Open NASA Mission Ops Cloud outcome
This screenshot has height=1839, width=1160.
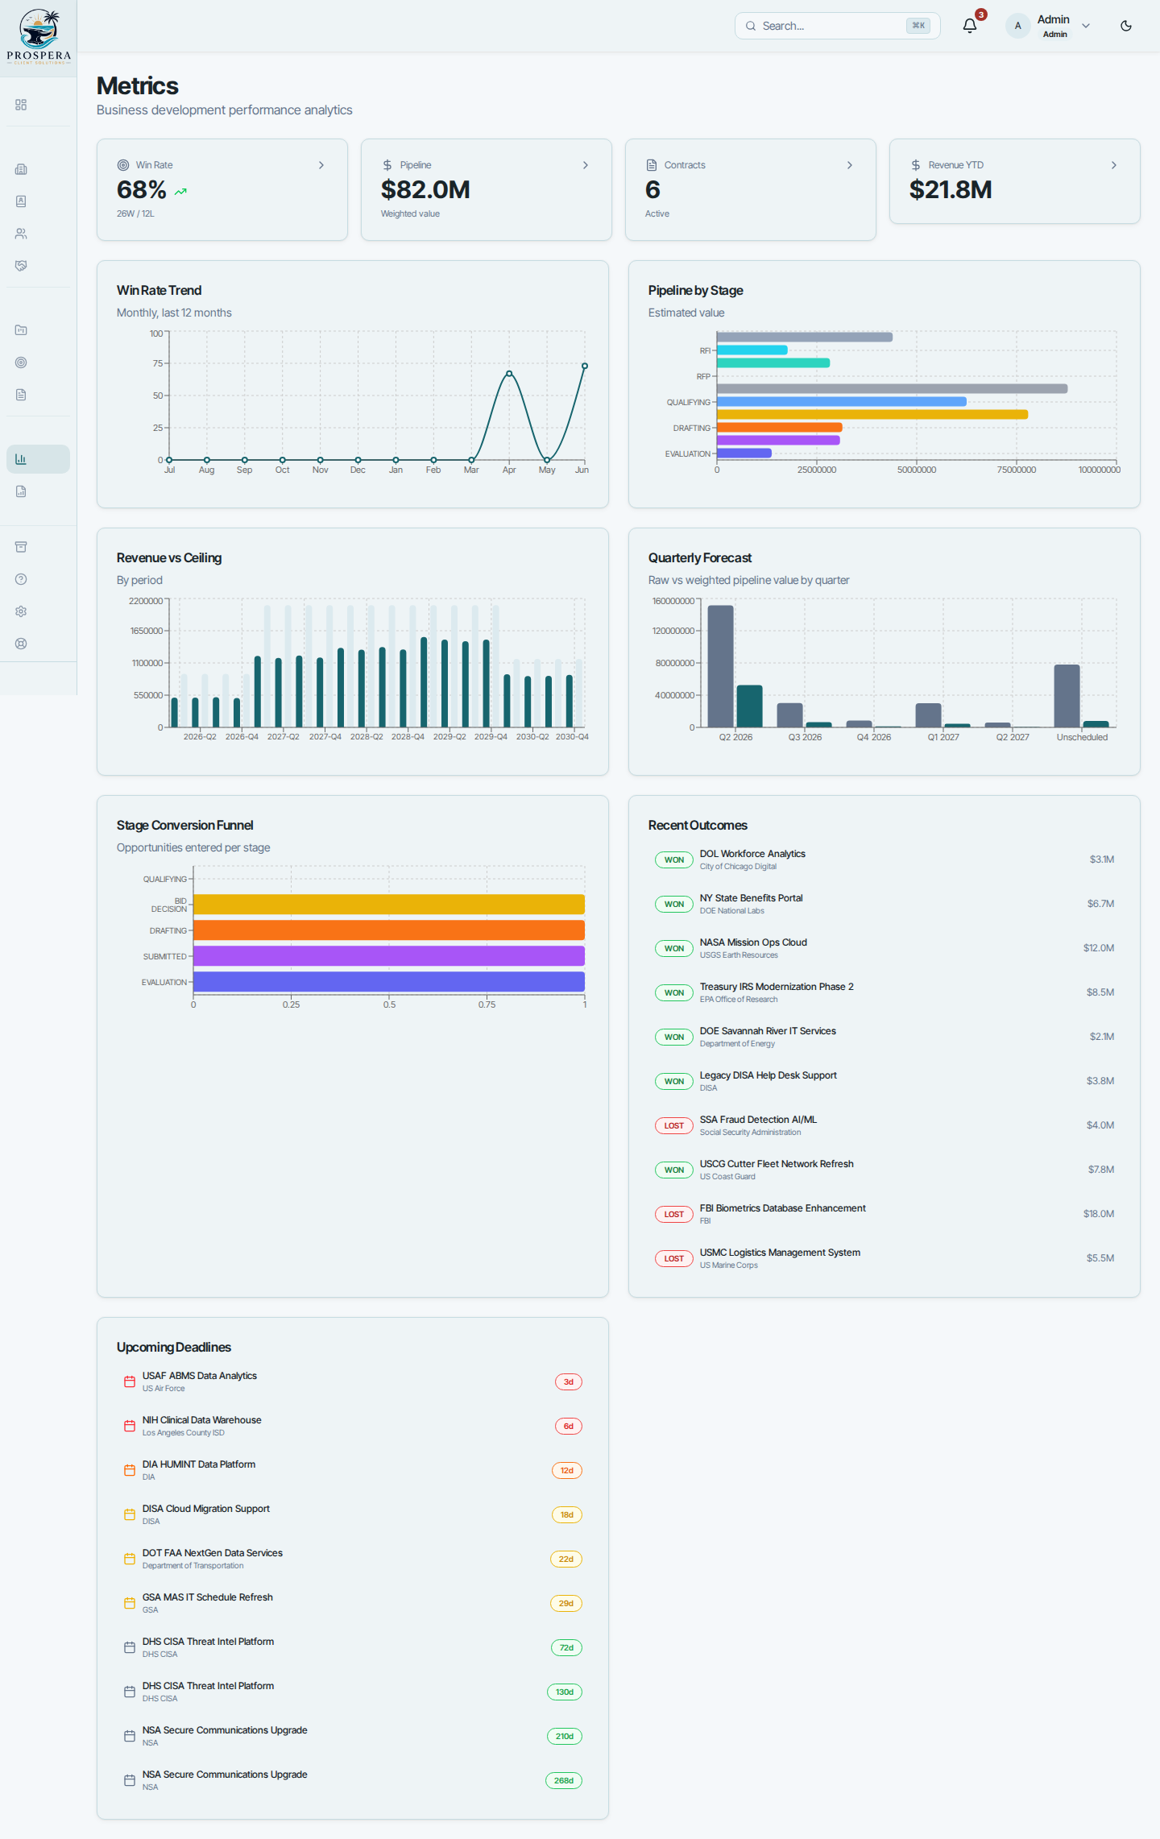click(x=884, y=948)
